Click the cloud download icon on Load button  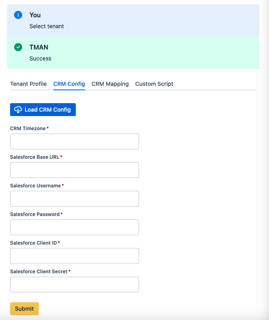click(x=18, y=110)
